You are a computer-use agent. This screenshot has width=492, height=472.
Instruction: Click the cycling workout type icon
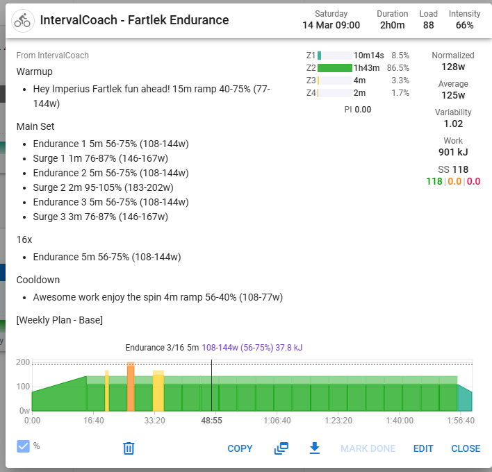coord(24,20)
